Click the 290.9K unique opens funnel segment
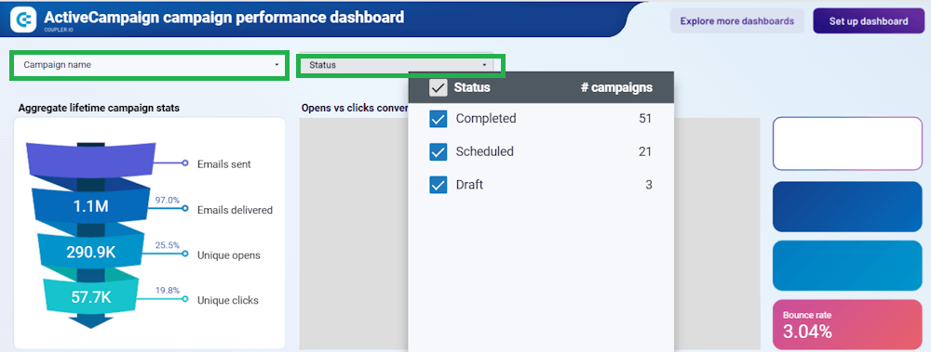 click(91, 253)
